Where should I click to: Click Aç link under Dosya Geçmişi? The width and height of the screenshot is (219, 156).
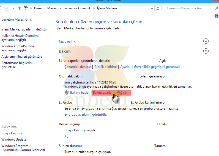[66, 136]
